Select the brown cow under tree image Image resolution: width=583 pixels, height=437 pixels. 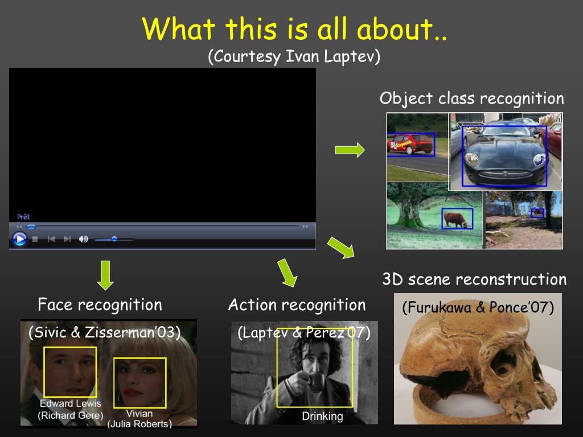tap(434, 216)
